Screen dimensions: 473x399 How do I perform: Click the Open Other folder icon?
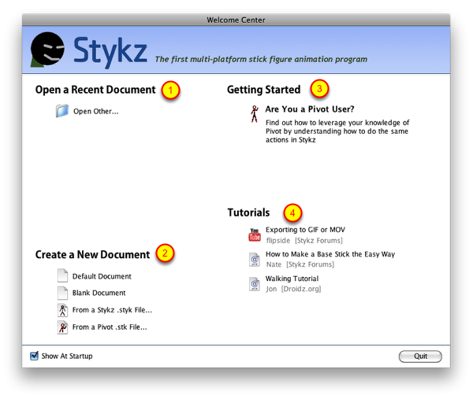point(62,111)
